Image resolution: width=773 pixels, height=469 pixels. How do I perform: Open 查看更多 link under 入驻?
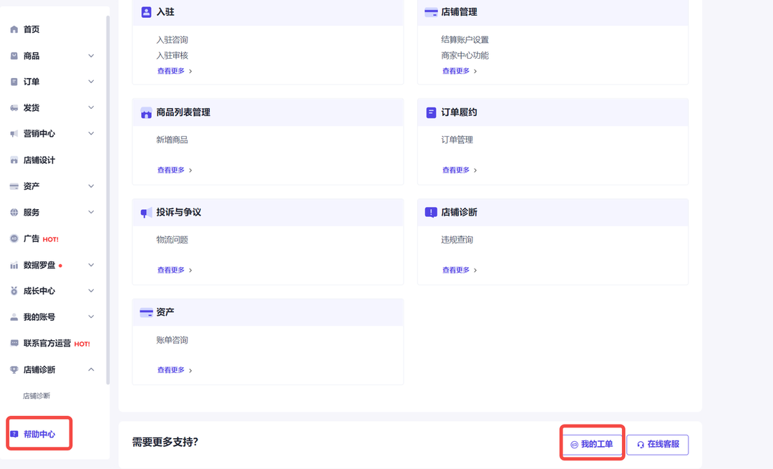(174, 71)
